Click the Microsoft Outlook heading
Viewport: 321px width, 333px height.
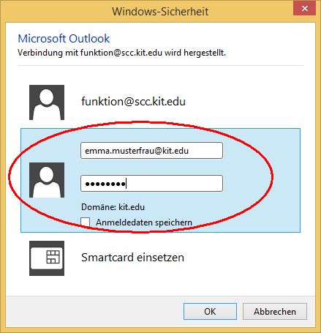(64, 39)
